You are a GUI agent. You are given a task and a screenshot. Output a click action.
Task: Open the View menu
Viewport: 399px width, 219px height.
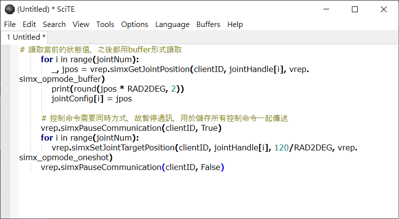pyautogui.click(x=81, y=24)
